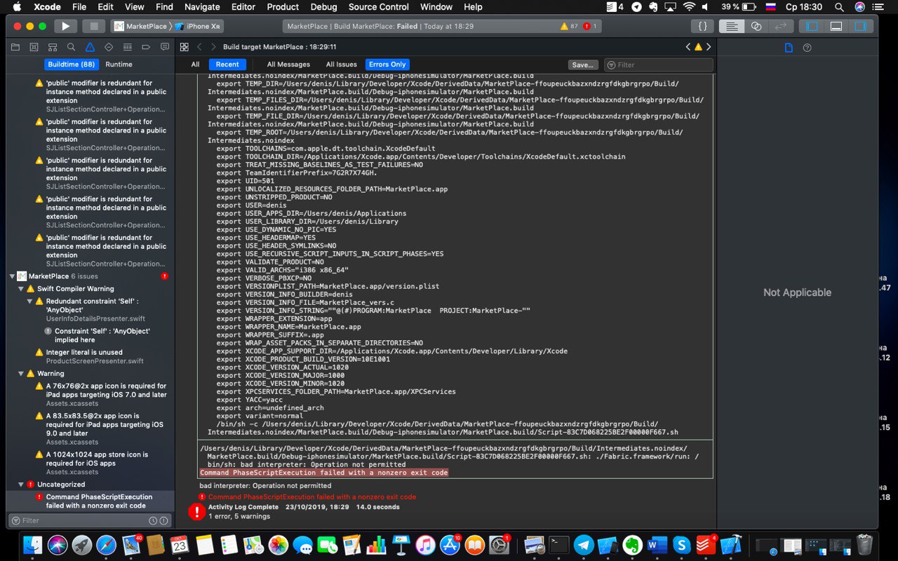The width and height of the screenshot is (898, 561).
Task: Open the Debug menu
Action: 323,7
